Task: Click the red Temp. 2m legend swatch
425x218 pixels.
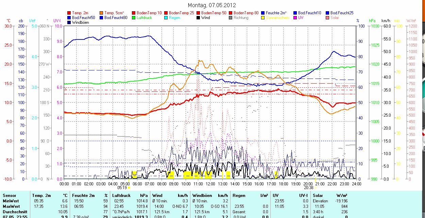Action: [x=69, y=13]
